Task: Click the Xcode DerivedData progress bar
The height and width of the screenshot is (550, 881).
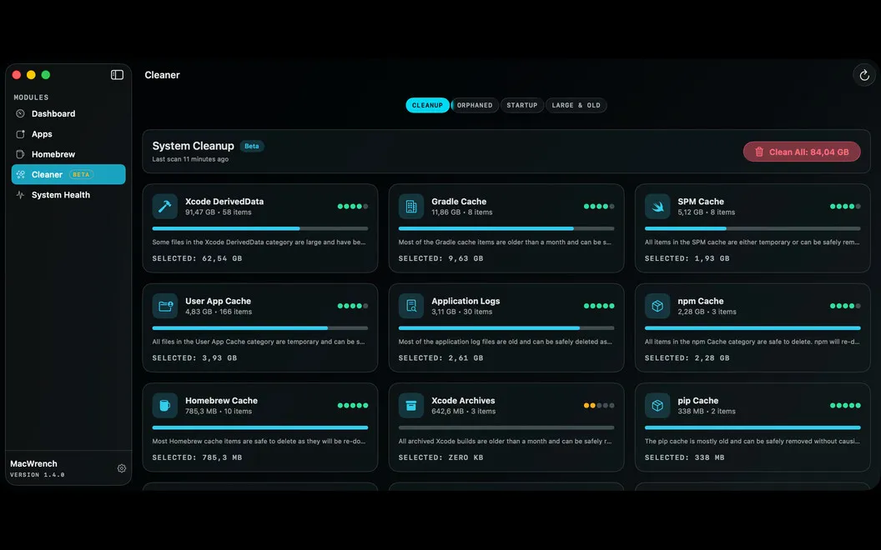Action: 260,228
